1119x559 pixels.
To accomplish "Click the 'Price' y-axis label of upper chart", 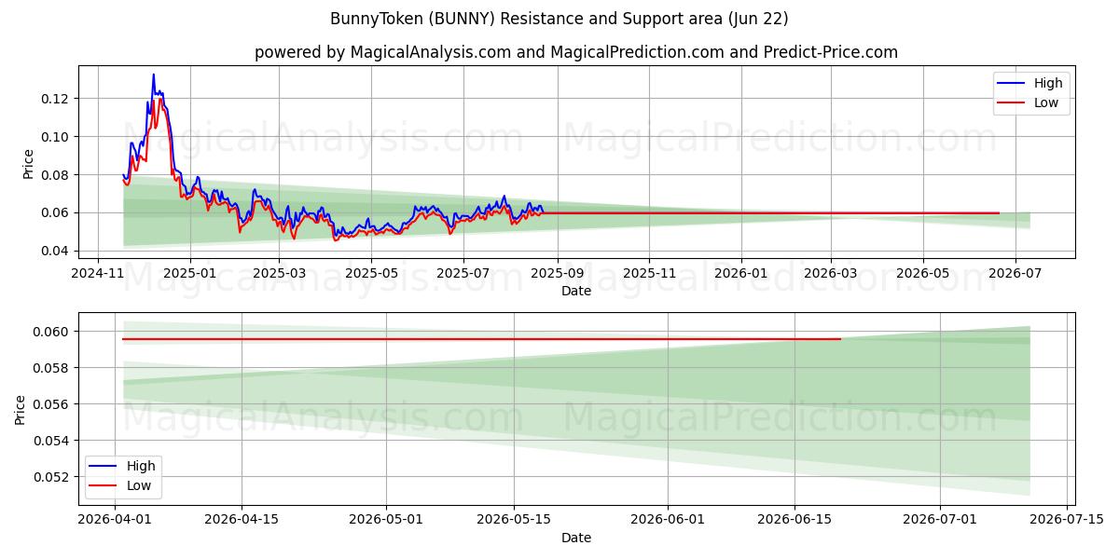I will [28, 162].
